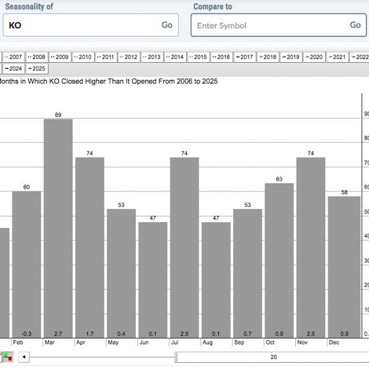Click the 20 years slider bar
Viewport: 369px width, 369px height.
[x=273, y=357]
